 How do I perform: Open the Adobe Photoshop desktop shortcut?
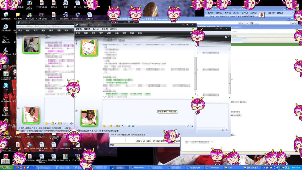pyautogui.click(x=30, y=5)
